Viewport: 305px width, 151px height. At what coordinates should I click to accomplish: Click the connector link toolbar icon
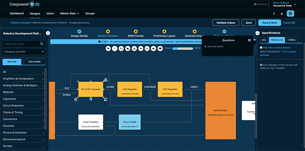coord(141,48)
